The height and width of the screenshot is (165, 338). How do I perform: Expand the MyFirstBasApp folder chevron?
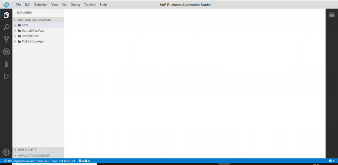15,41
